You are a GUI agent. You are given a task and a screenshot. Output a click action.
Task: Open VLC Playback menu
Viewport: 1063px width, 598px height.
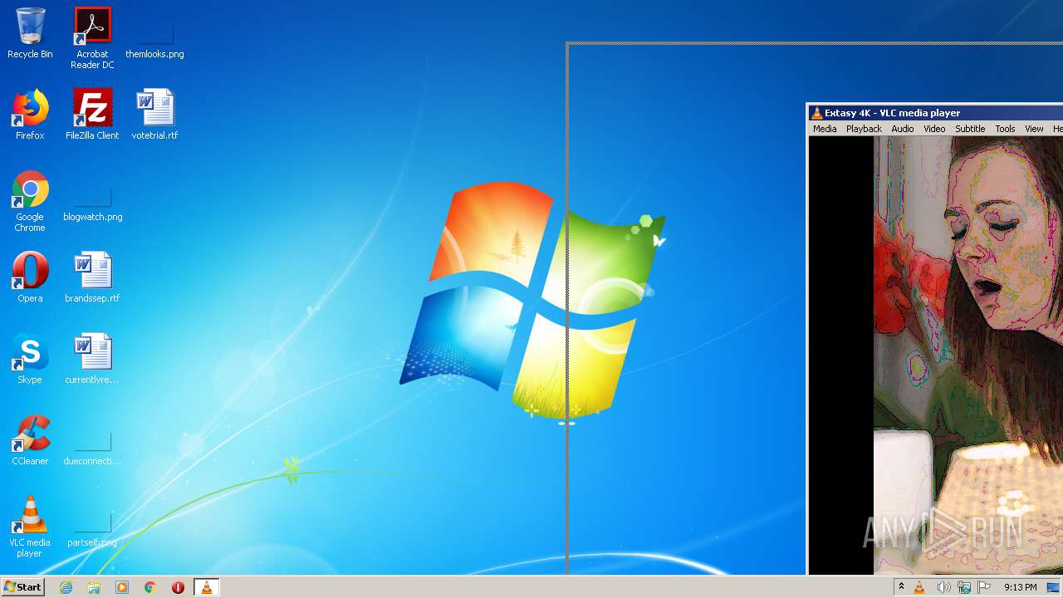[x=864, y=129]
